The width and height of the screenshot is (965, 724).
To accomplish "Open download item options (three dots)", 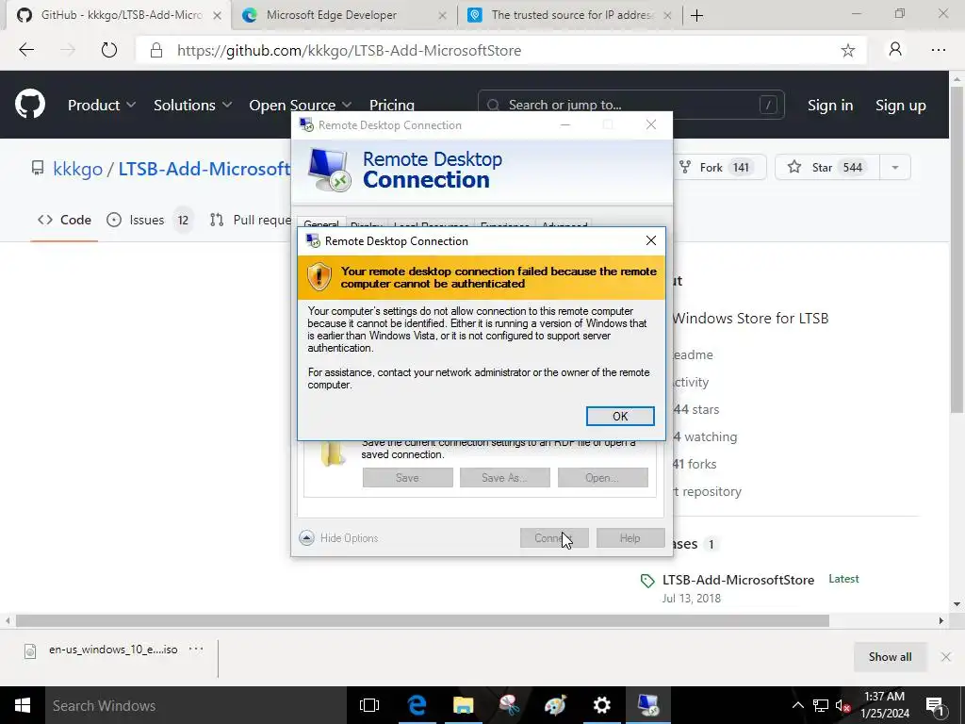I will [x=196, y=649].
